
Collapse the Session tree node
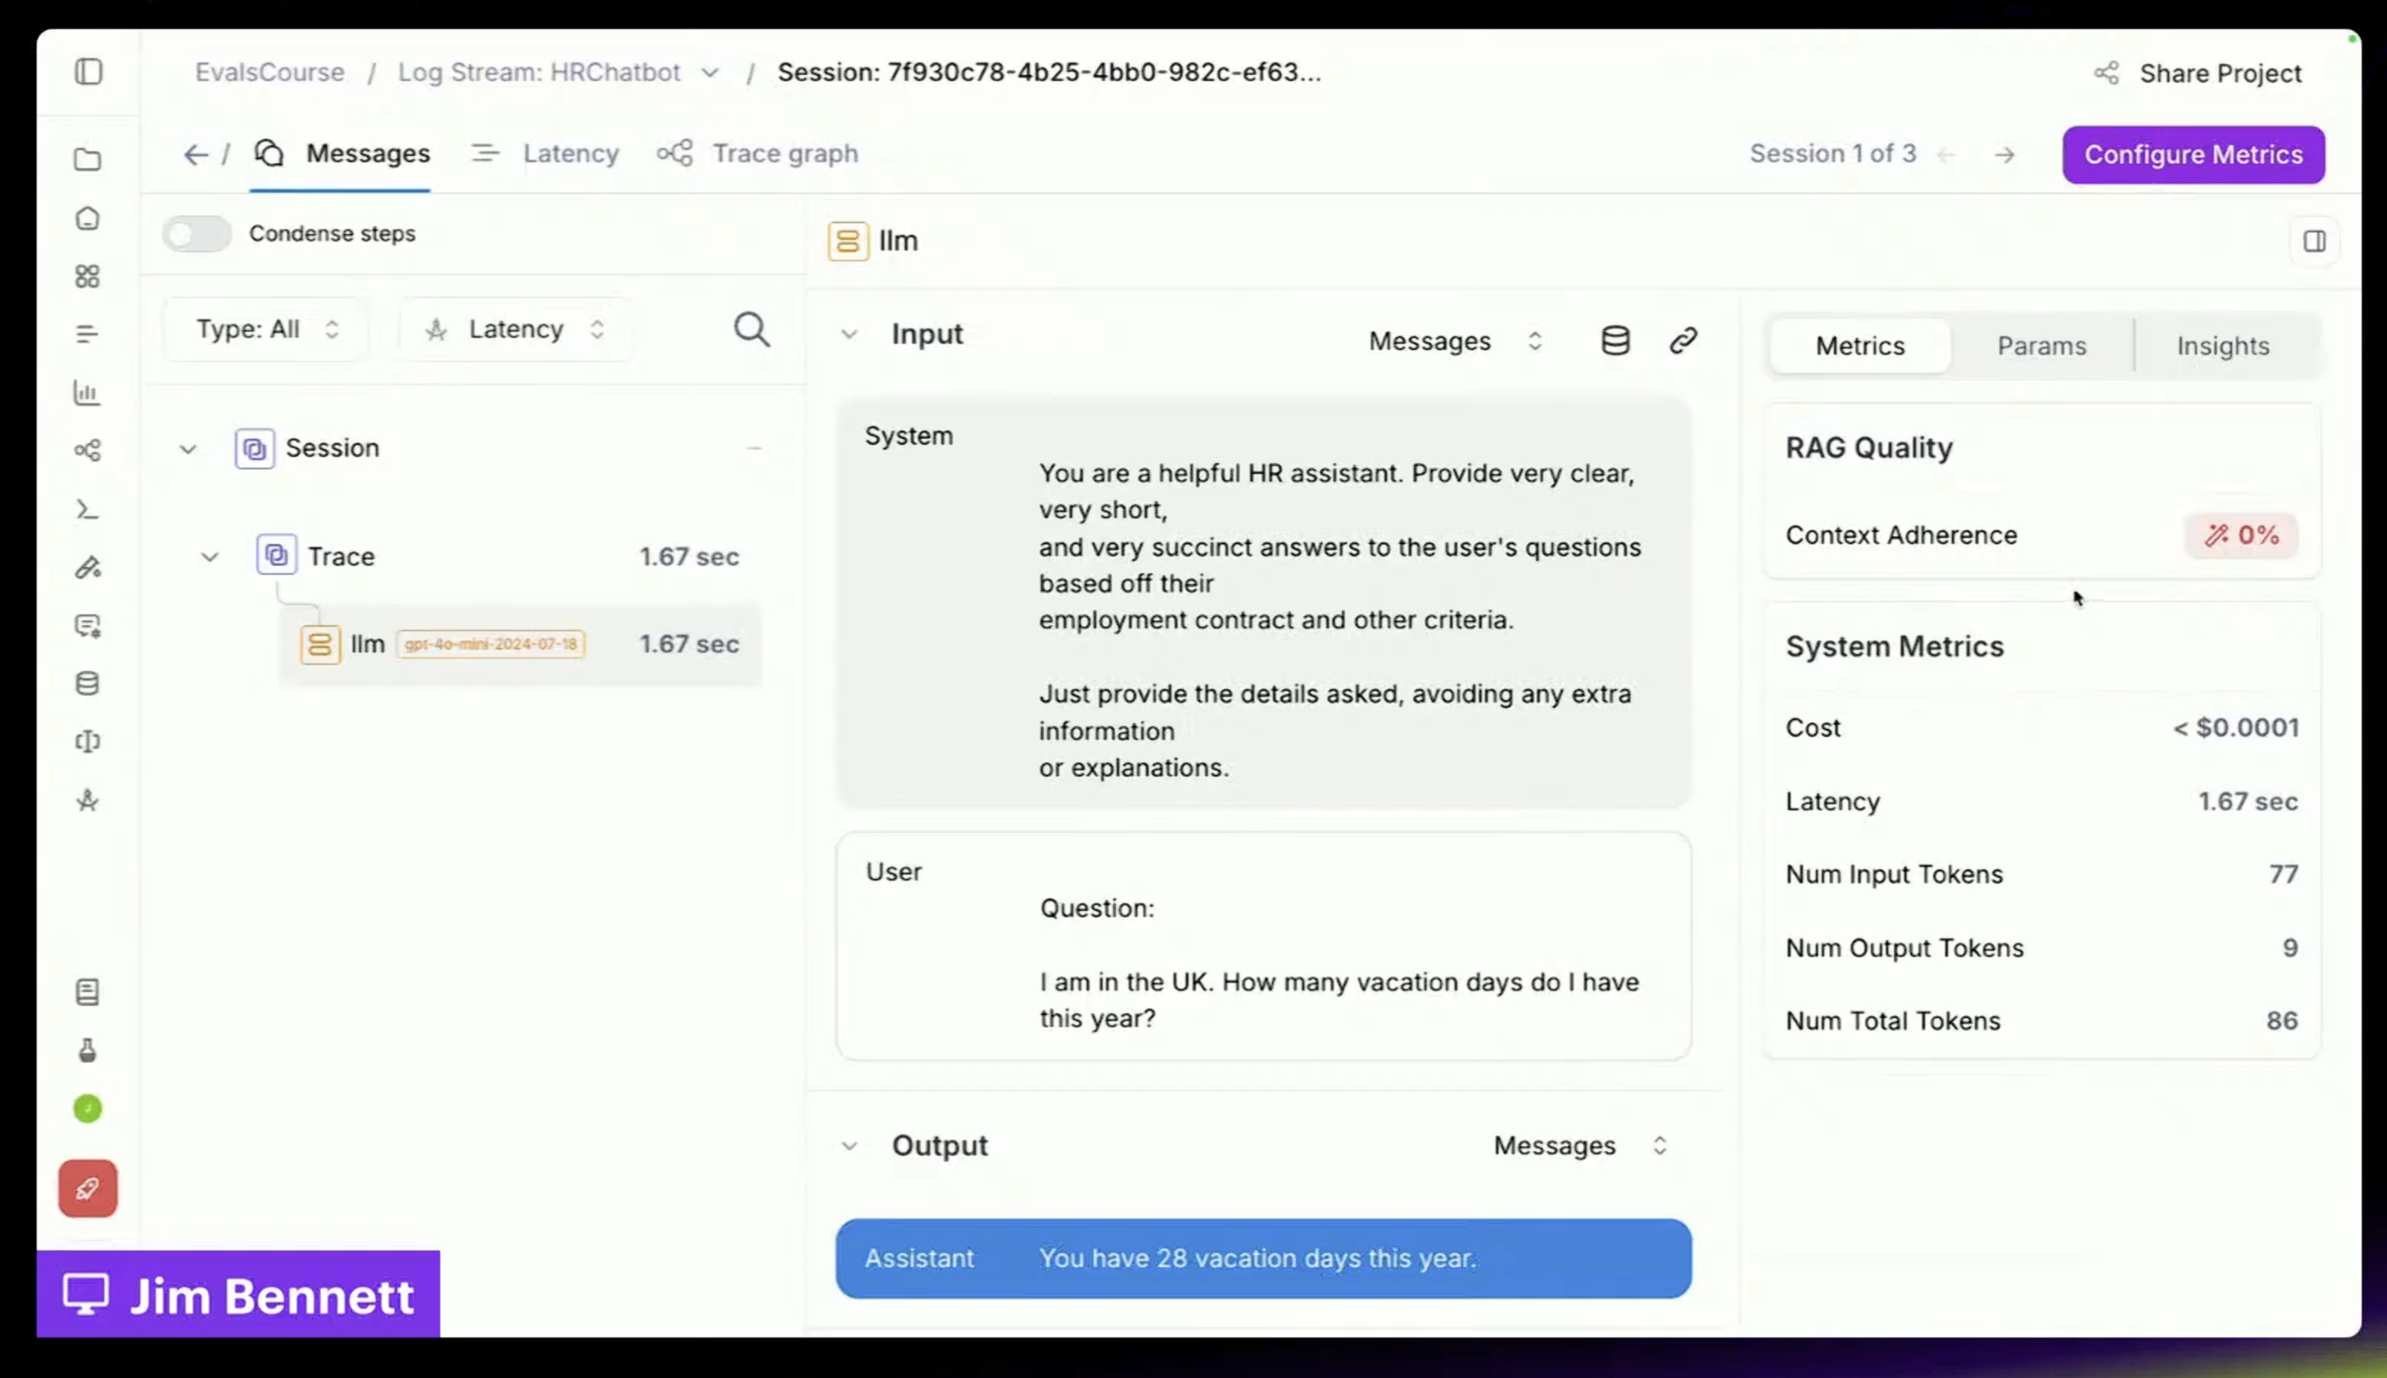(188, 449)
